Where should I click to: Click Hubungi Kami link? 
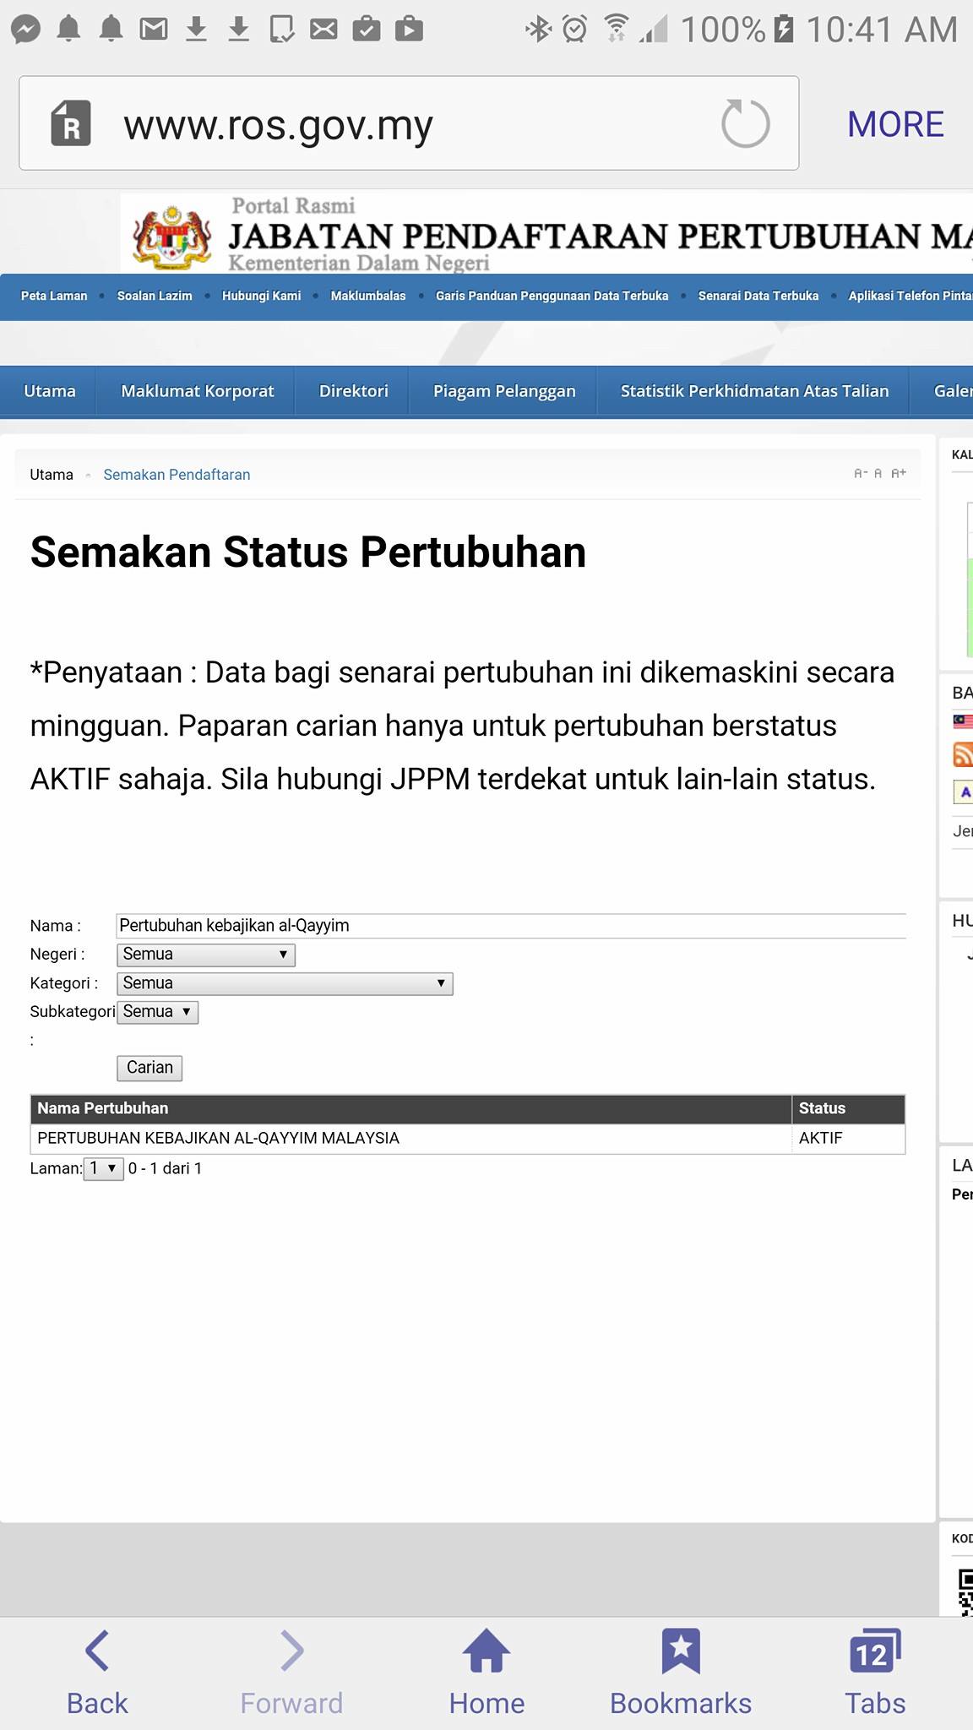[x=261, y=296]
